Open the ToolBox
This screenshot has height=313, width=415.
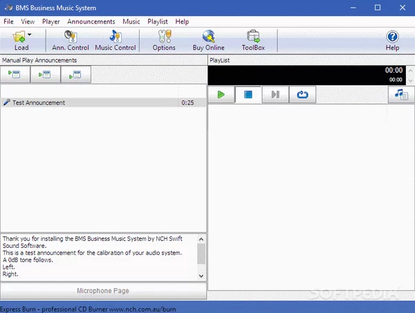(253, 39)
